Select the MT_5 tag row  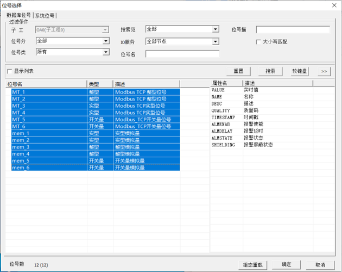click(96, 120)
